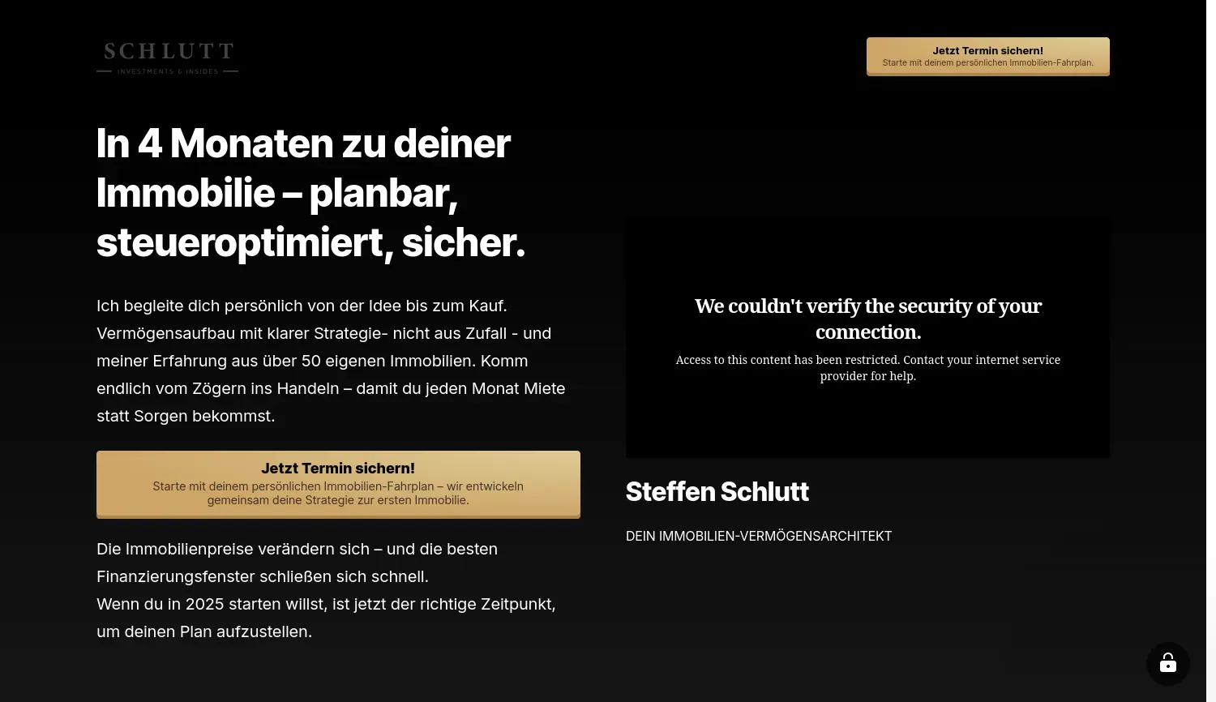Click the paragraph starting 'Ich begleite dich persönlich'

331,361
